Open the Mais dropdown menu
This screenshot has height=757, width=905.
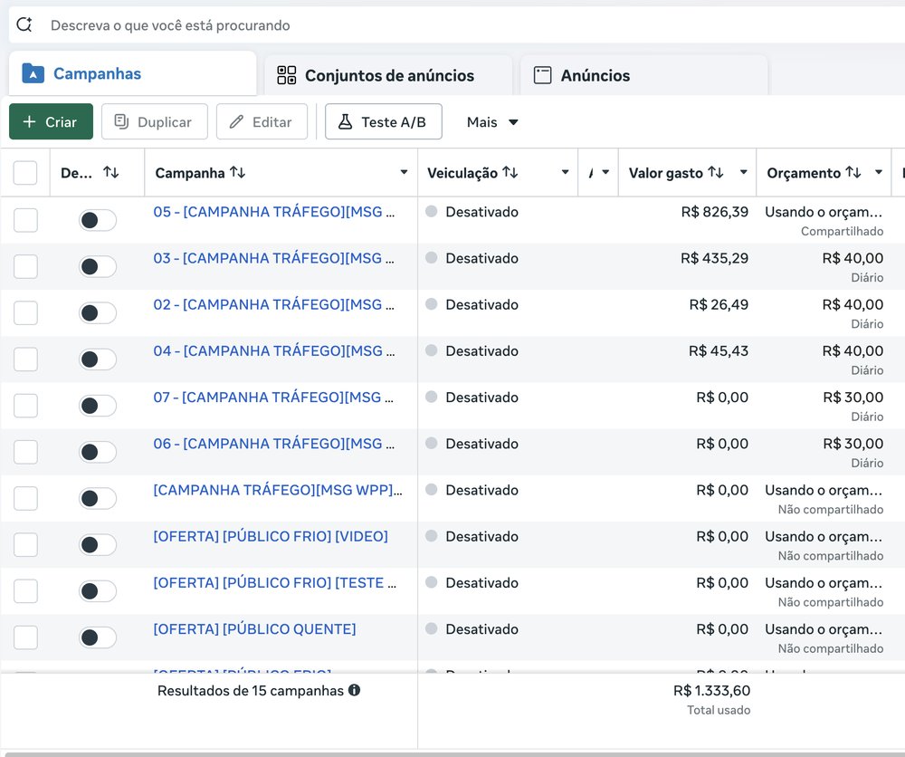point(492,122)
